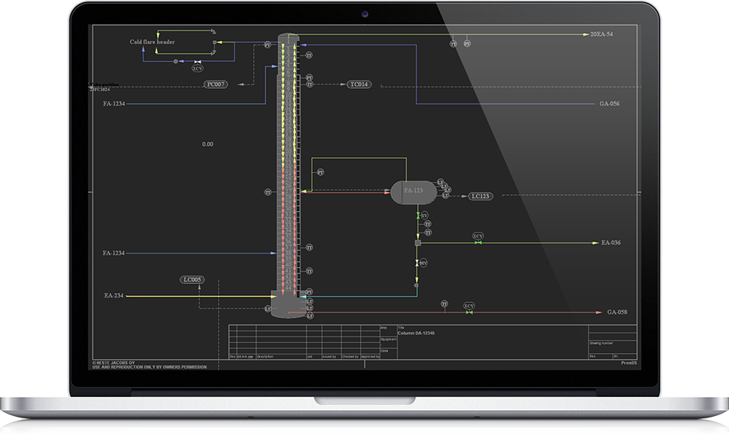Image resolution: width=729 pixels, height=435 pixels.
Task: Select the TC014 temperature controller tag
Action: 359,84
